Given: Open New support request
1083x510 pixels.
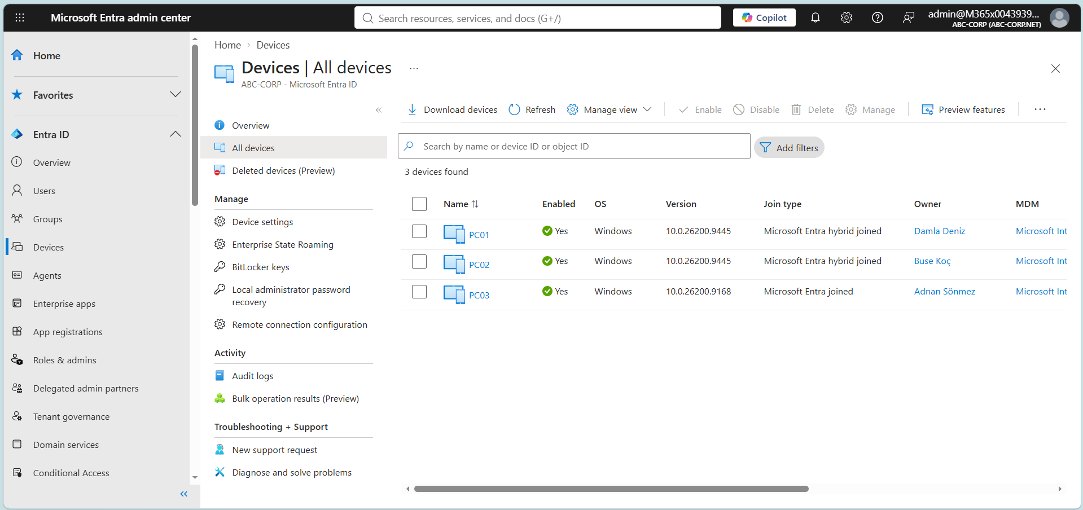Looking at the screenshot, I should [274, 450].
